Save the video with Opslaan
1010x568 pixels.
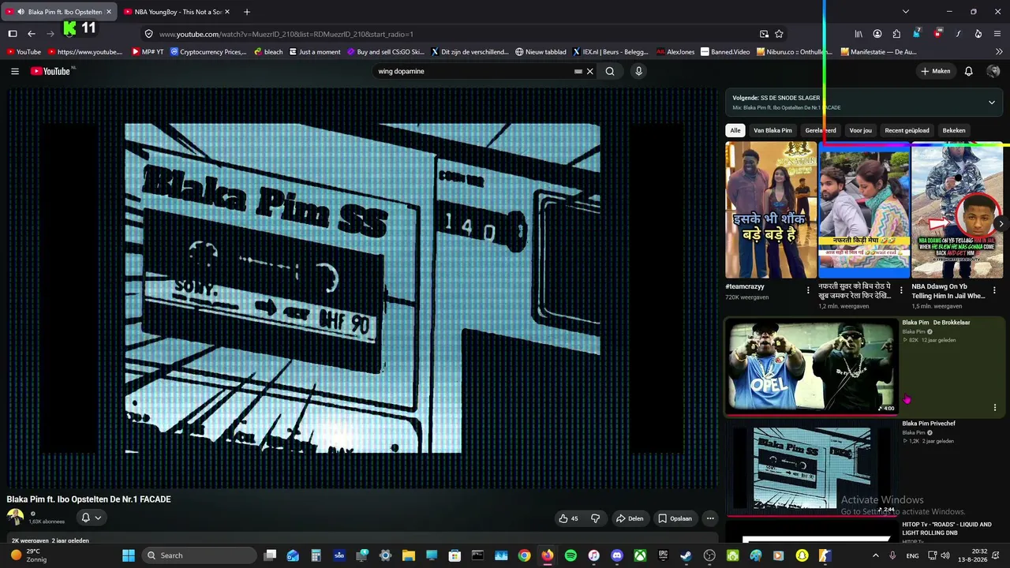click(675, 518)
